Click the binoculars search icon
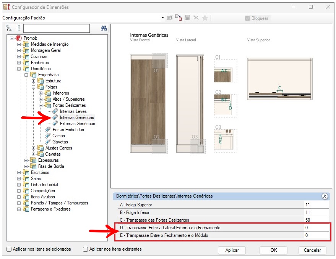Viewport: 336px width, 259px height. pyautogui.click(x=103, y=28)
